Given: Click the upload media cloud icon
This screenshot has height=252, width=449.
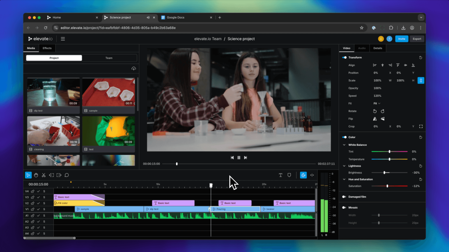Looking at the screenshot, I should pyautogui.click(x=134, y=69).
